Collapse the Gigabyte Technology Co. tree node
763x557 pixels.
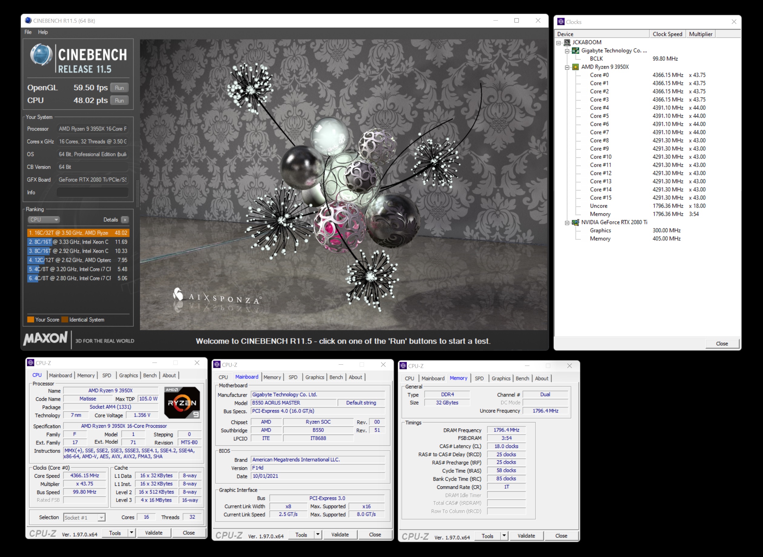(x=567, y=51)
